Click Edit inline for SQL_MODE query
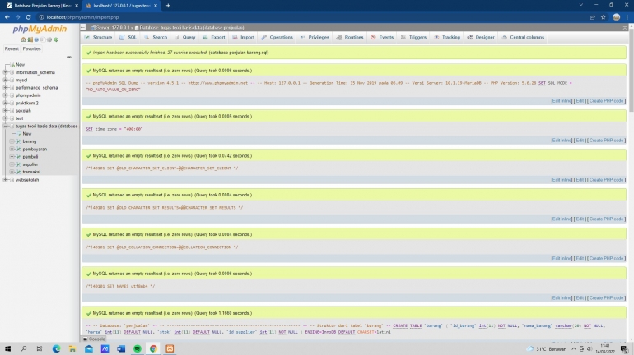Viewport: 634px width, 355px height. click(x=562, y=101)
